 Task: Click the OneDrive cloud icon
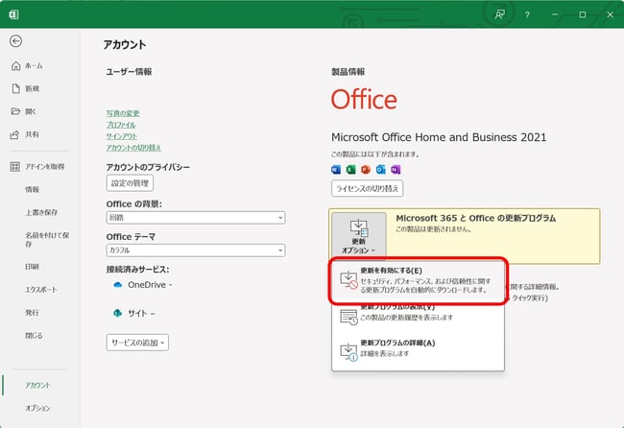[x=118, y=285]
